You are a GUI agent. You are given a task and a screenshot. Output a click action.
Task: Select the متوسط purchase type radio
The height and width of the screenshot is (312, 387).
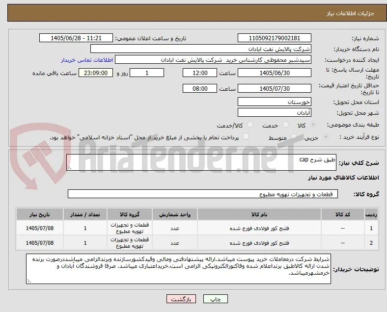[294, 137]
